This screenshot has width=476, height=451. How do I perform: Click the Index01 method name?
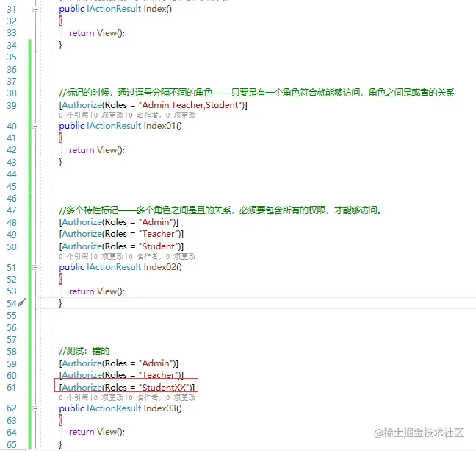(160, 126)
